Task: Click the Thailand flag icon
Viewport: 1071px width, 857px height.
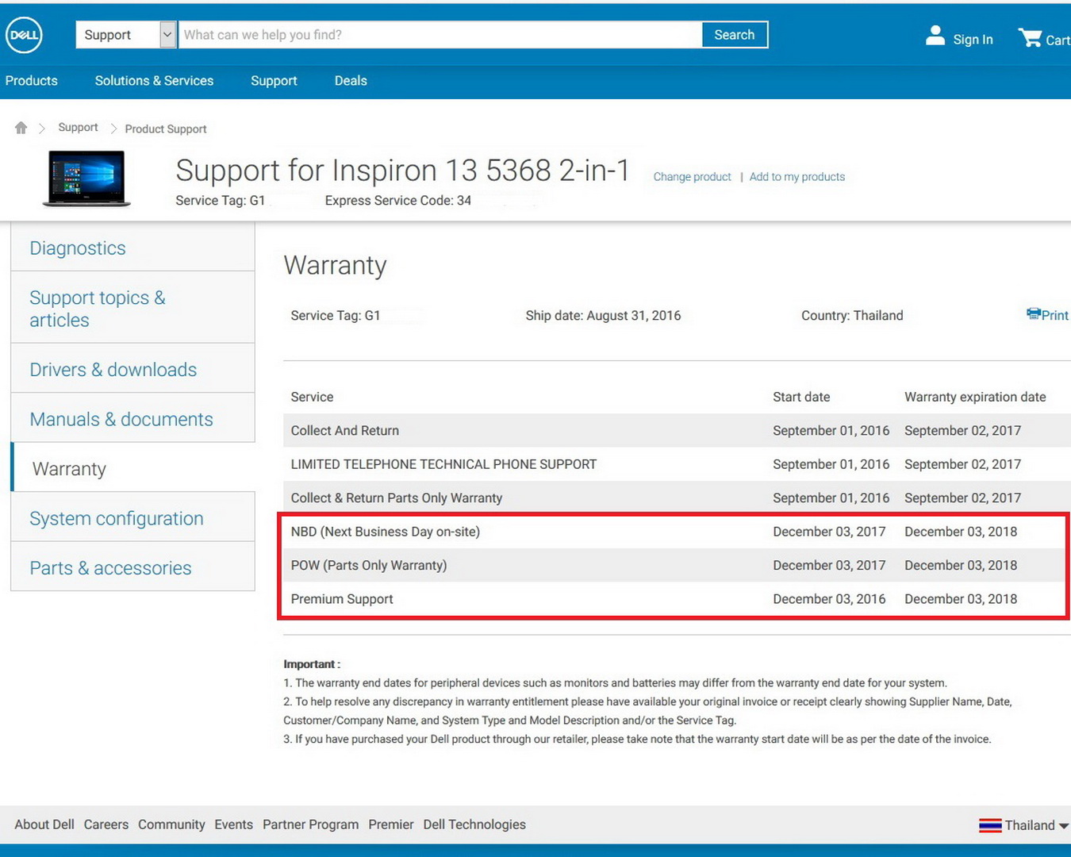Action: (x=990, y=825)
